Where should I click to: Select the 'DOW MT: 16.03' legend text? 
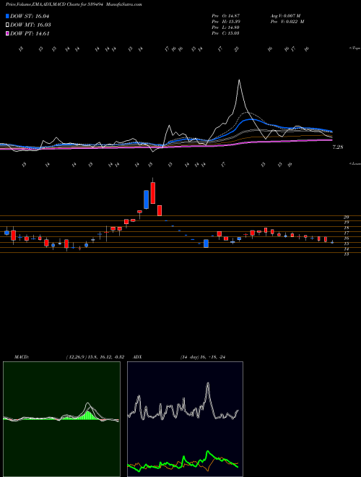[x=30, y=25]
